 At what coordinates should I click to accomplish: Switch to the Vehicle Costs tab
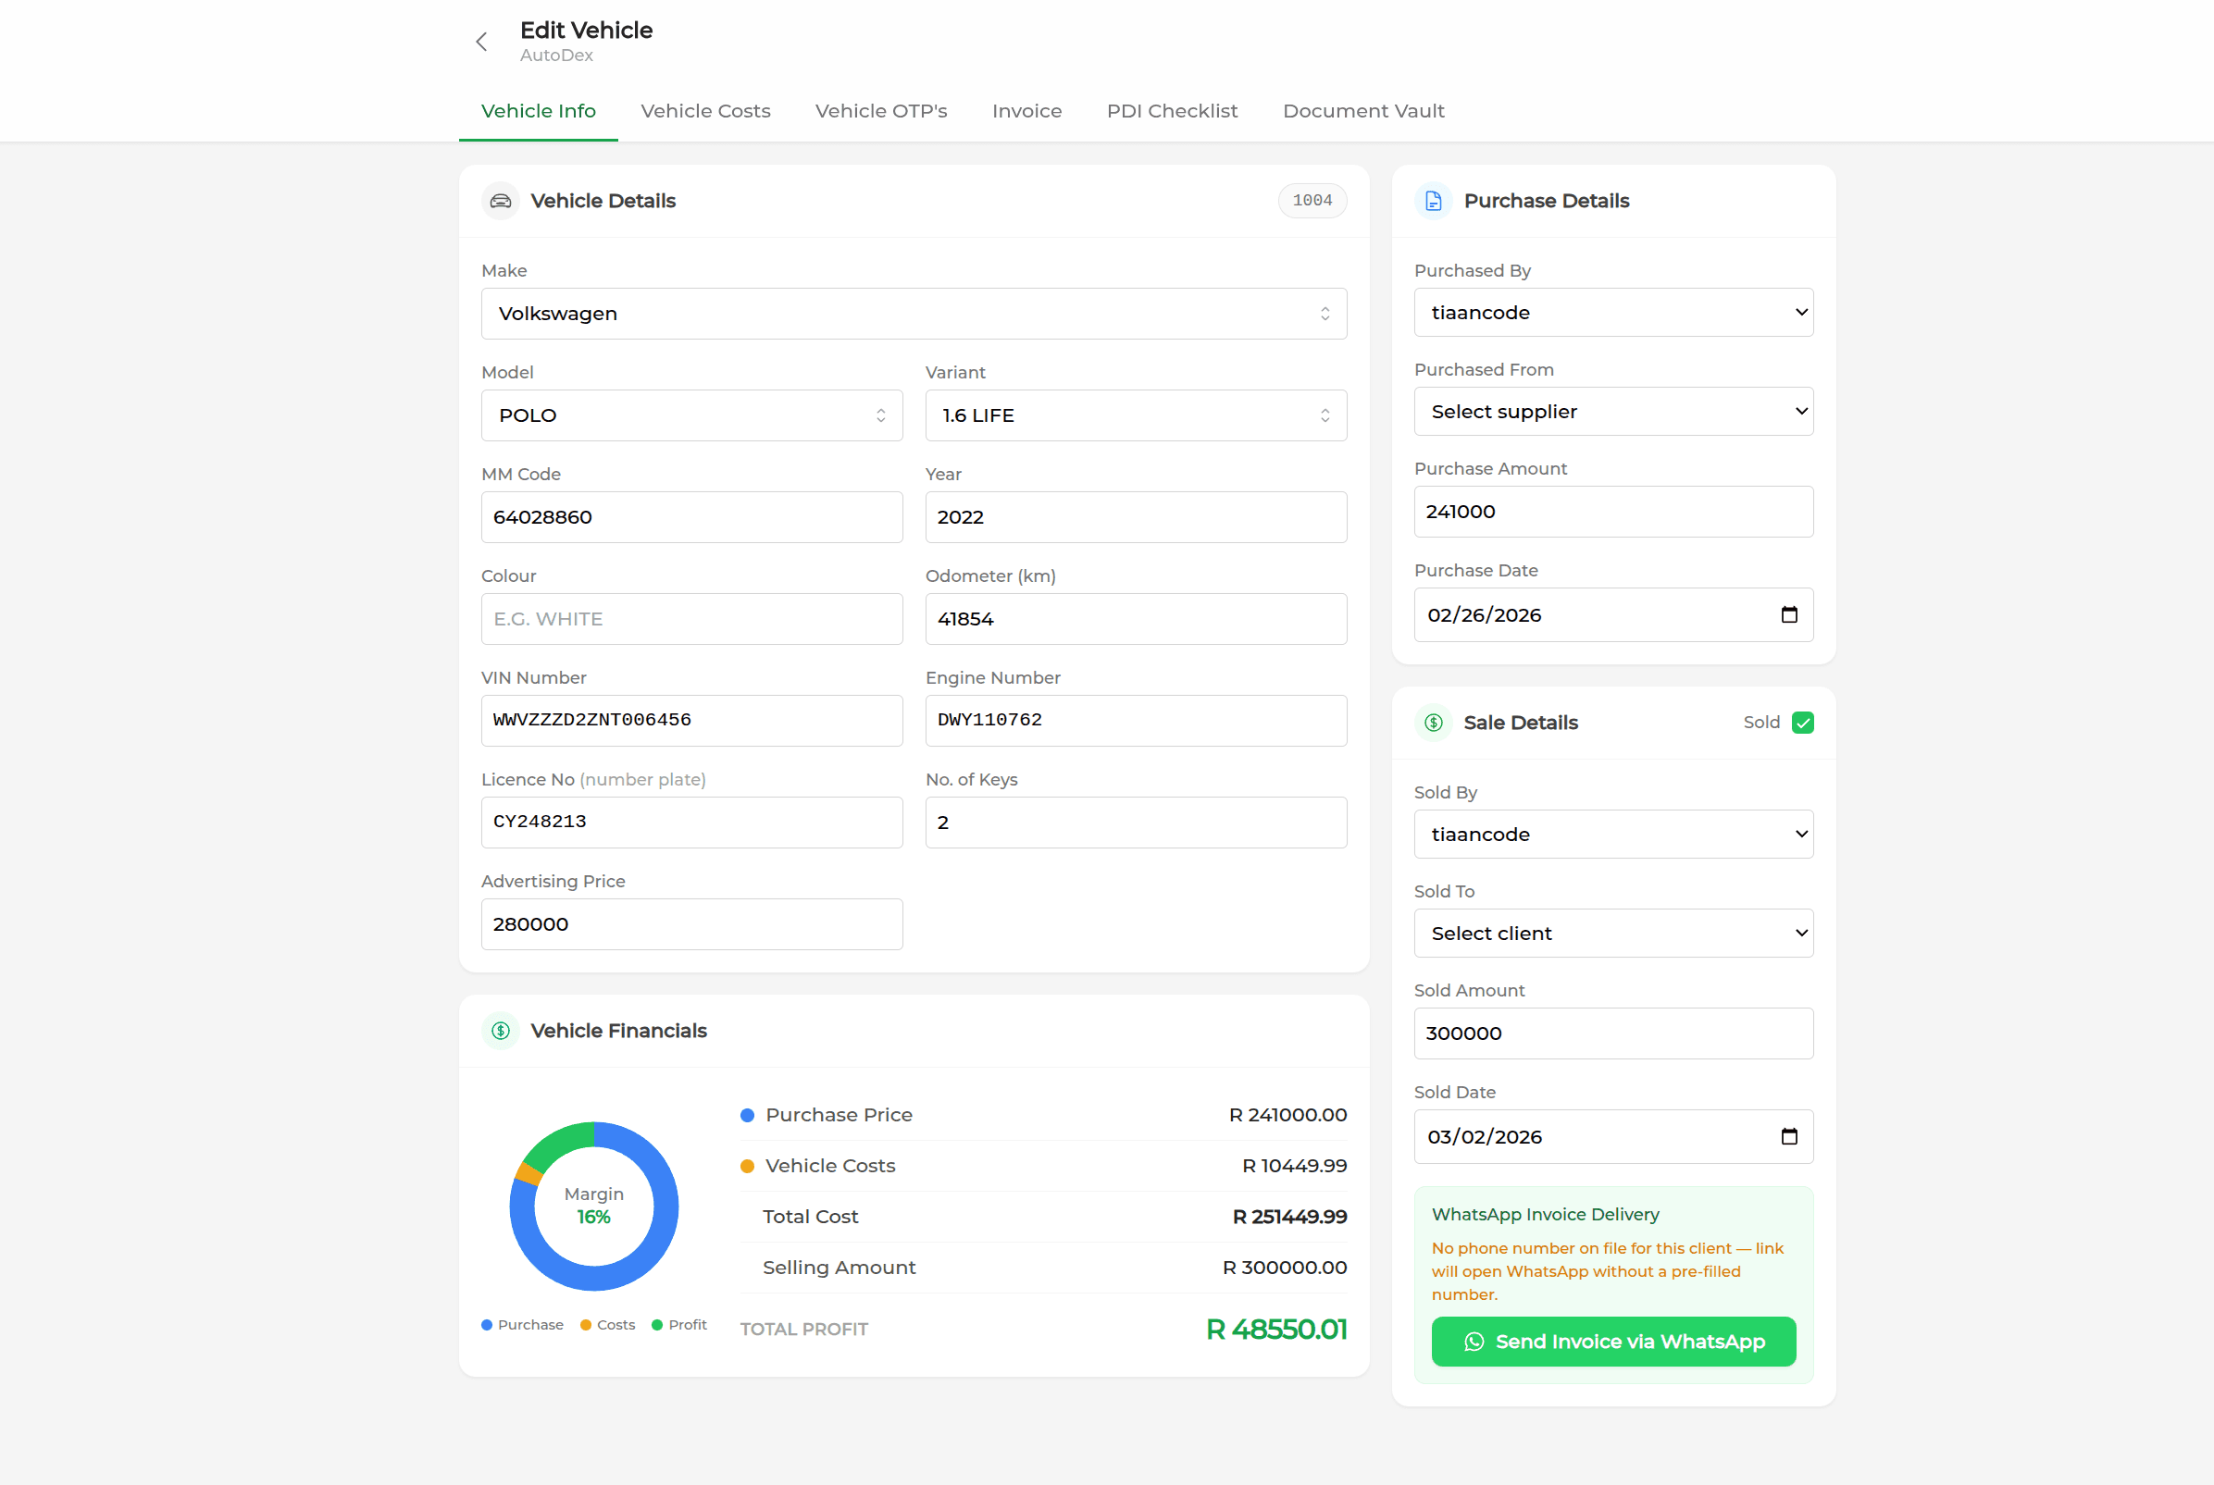click(705, 111)
